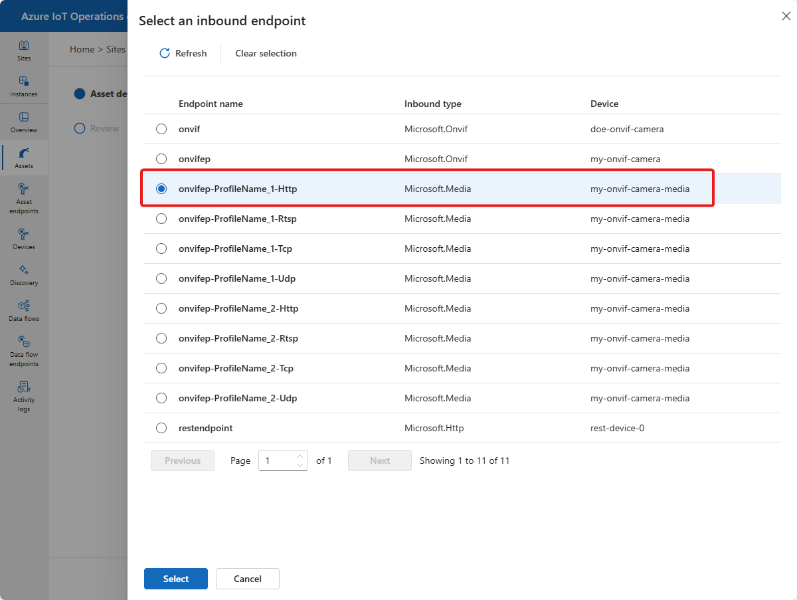Click Microsoft.Media in the onvifep-ProfileName_1-Tcp row
The width and height of the screenshot is (797, 600).
[x=438, y=249]
